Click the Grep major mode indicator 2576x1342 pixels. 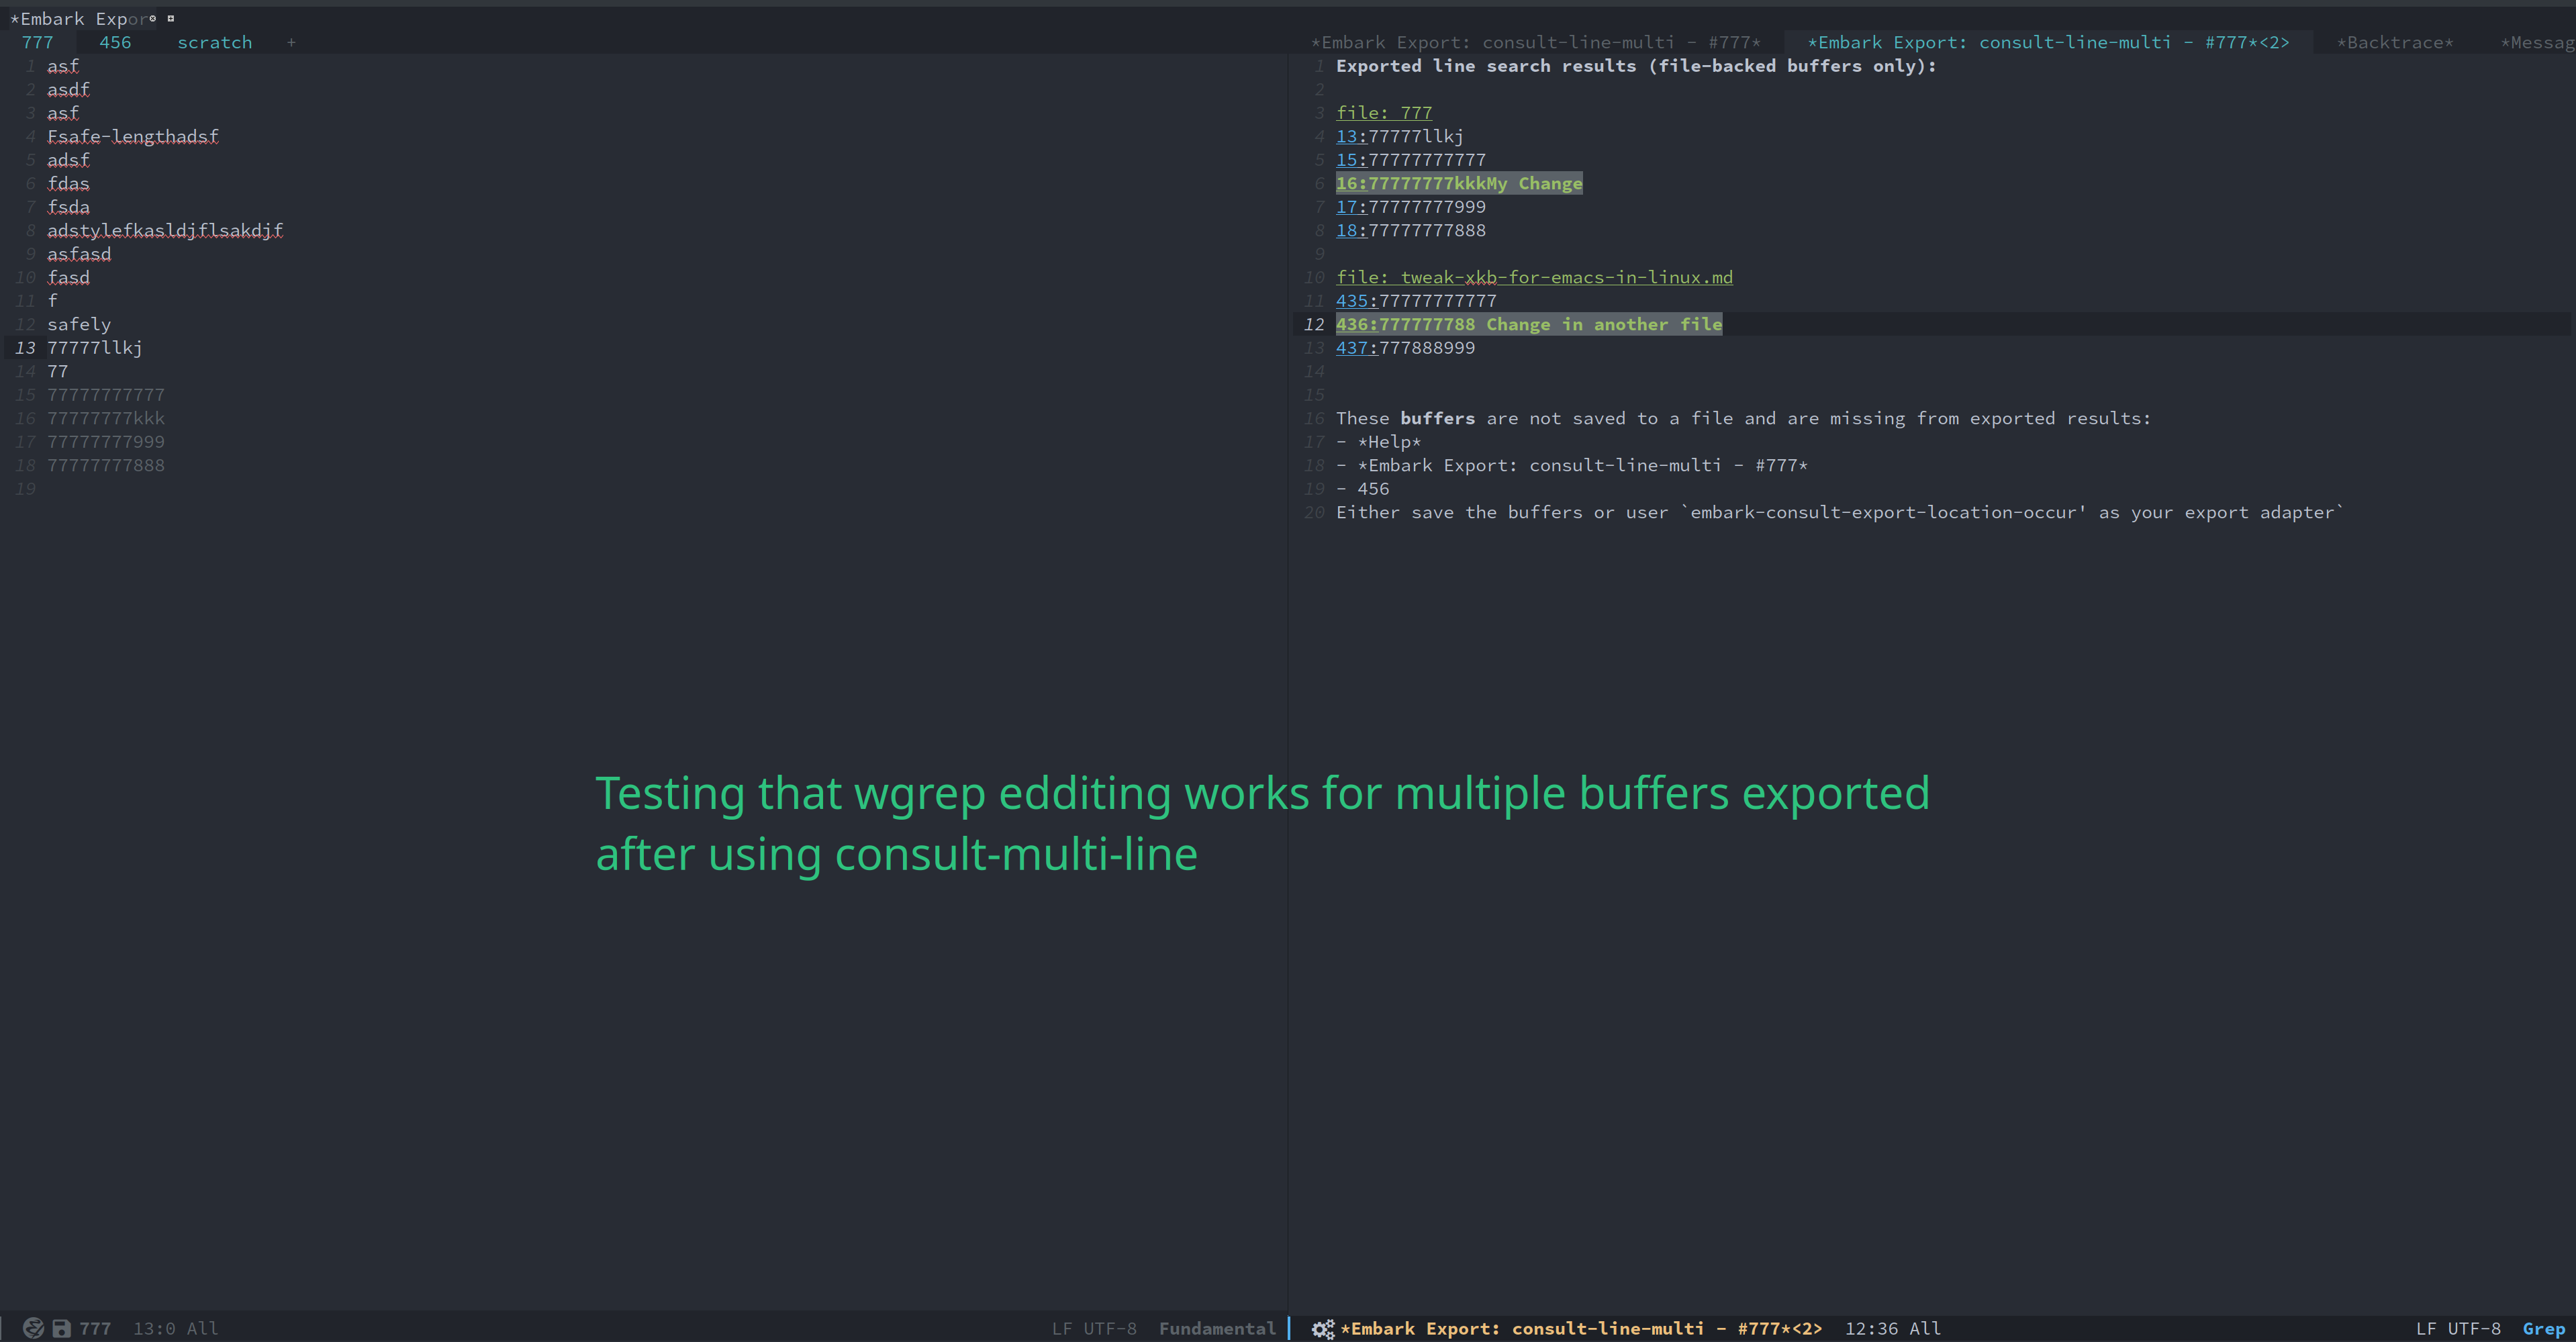[2543, 1328]
